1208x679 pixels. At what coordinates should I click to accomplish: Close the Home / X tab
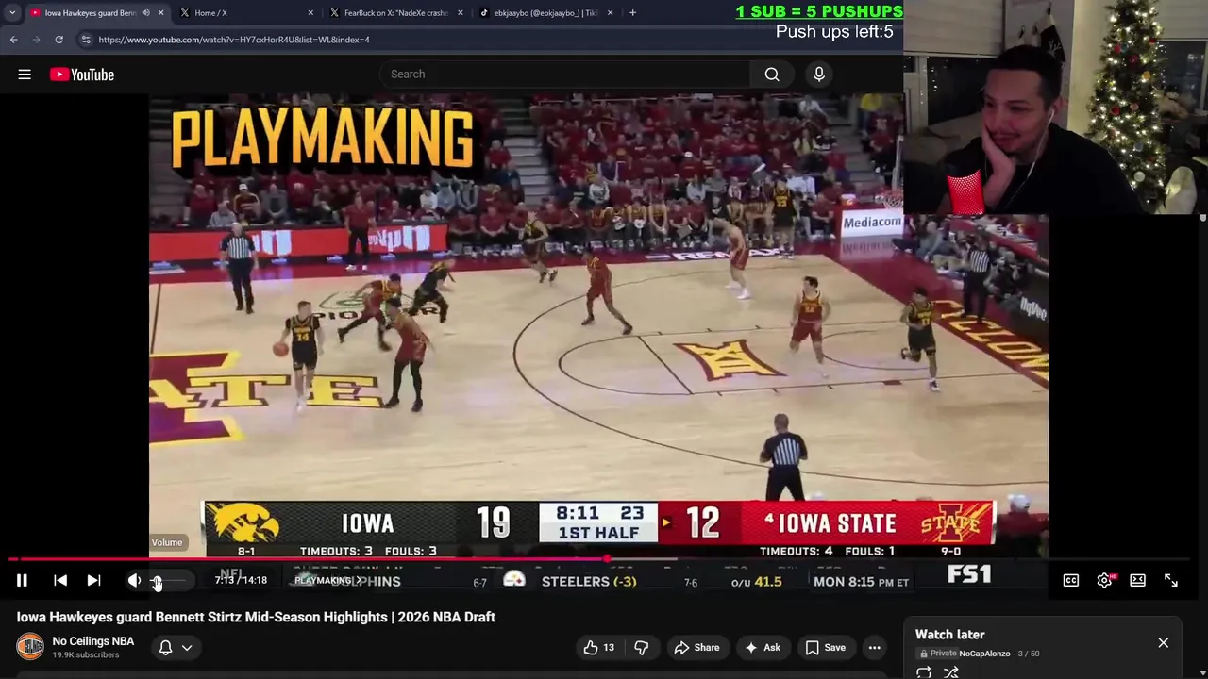[310, 13]
